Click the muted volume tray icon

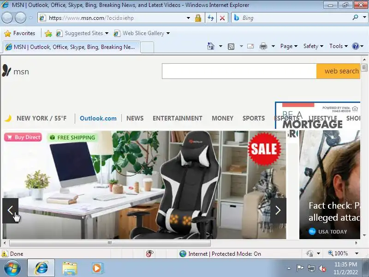point(322,268)
